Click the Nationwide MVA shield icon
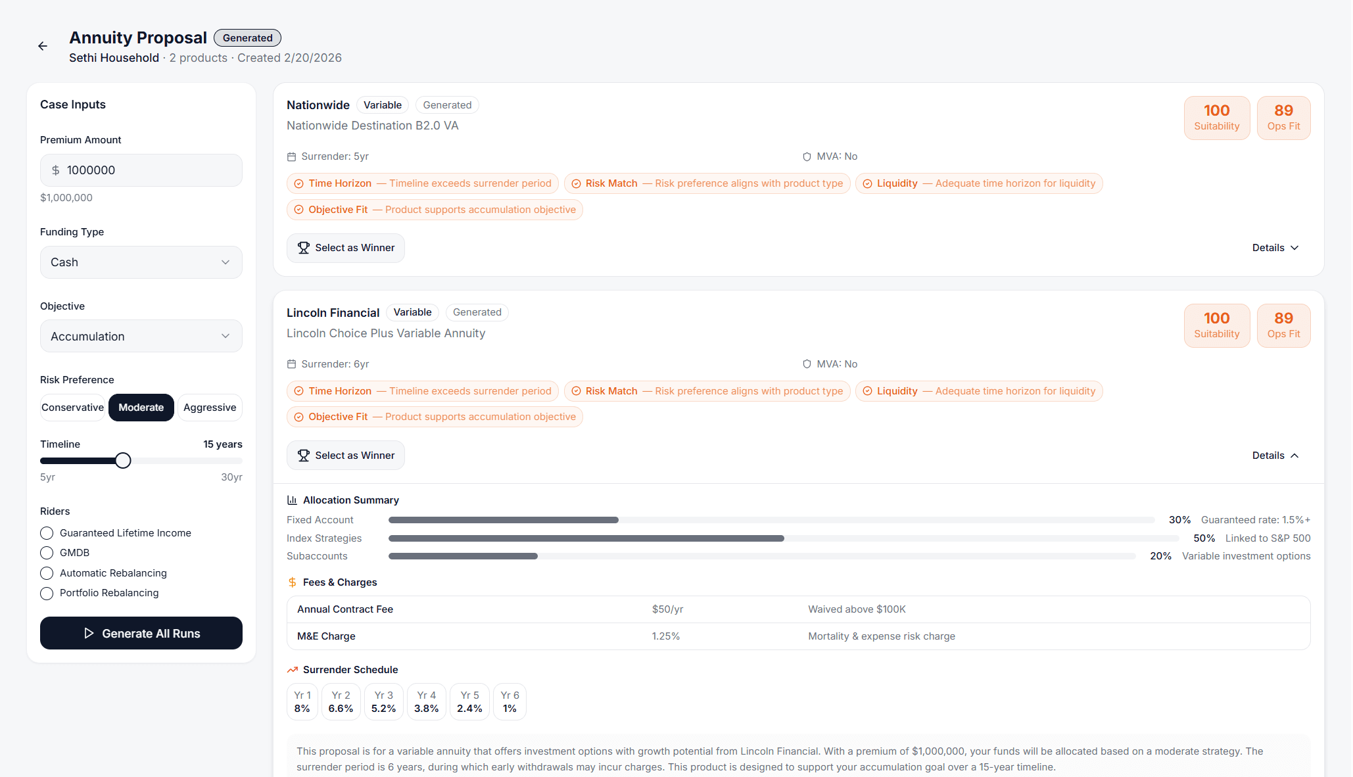1353x777 pixels. pyautogui.click(x=807, y=156)
